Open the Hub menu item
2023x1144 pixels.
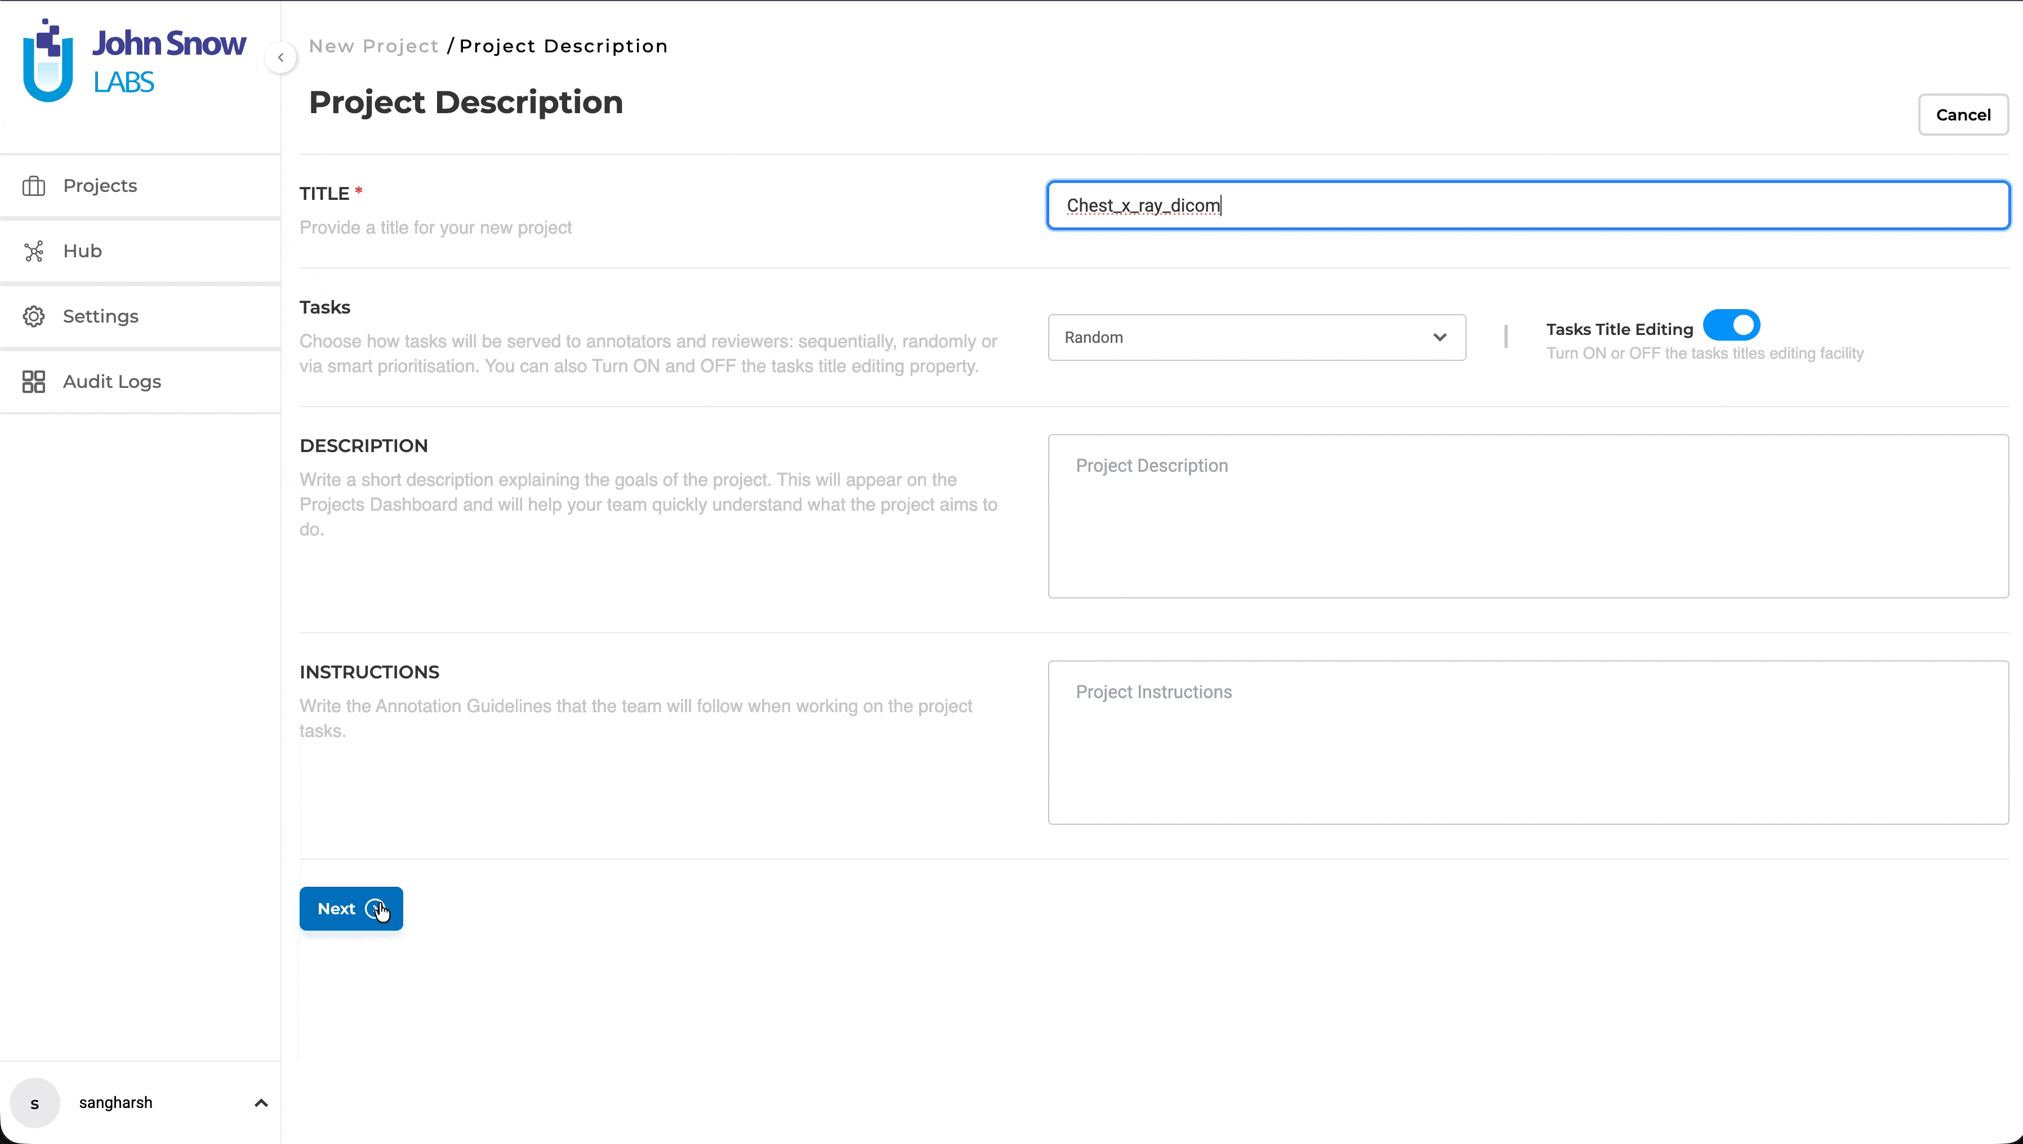(x=140, y=251)
